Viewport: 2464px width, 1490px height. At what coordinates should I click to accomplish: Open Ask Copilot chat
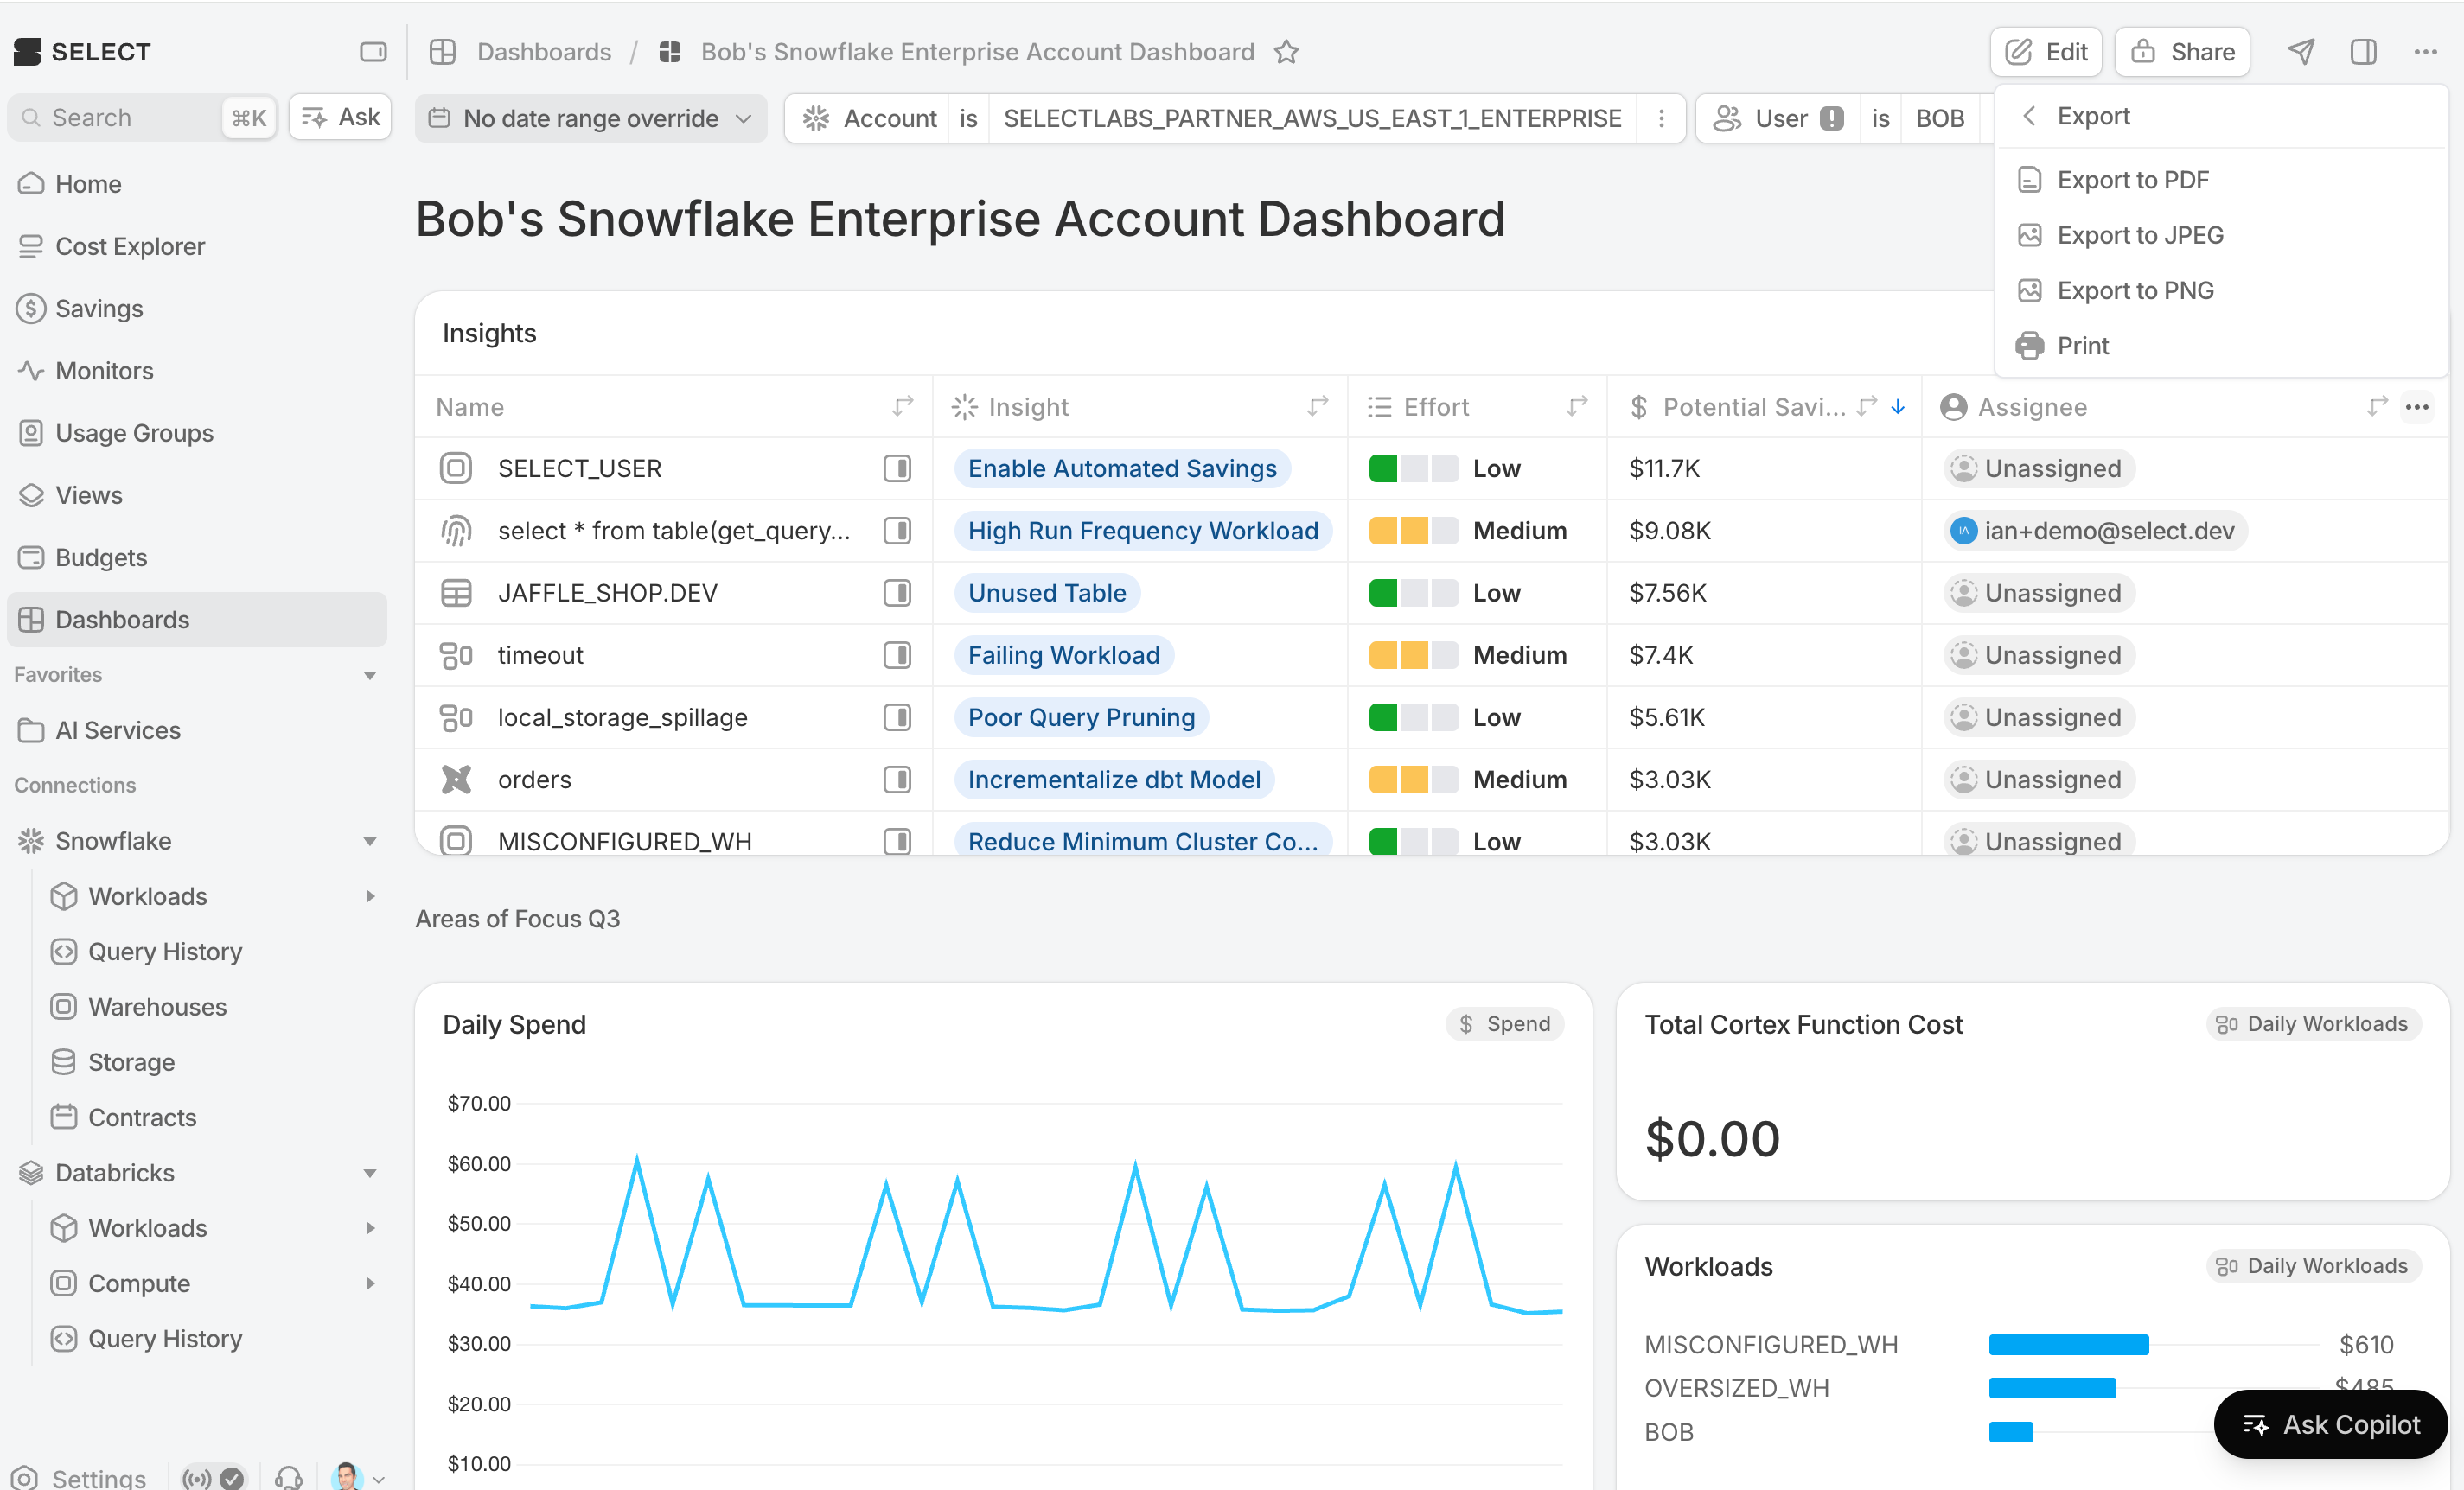coord(2331,1424)
